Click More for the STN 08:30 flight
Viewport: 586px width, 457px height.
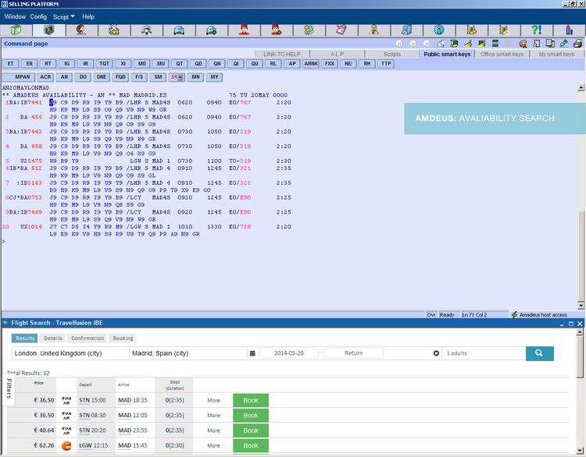(213, 415)
